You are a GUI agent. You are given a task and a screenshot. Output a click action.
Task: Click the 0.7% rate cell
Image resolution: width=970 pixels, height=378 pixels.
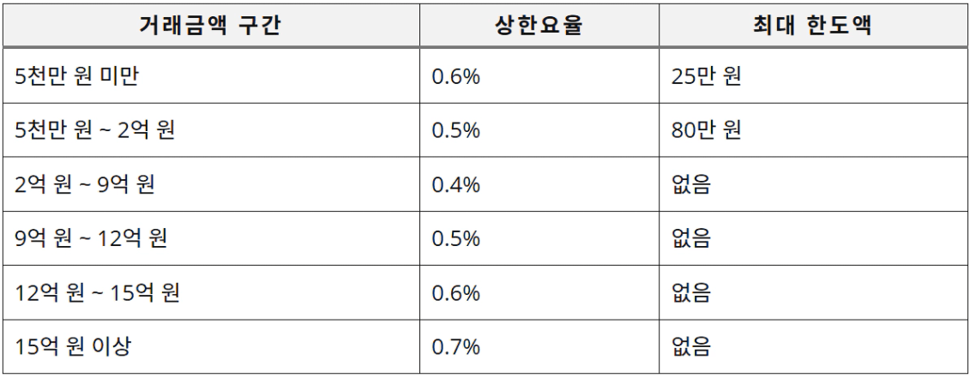455,347
